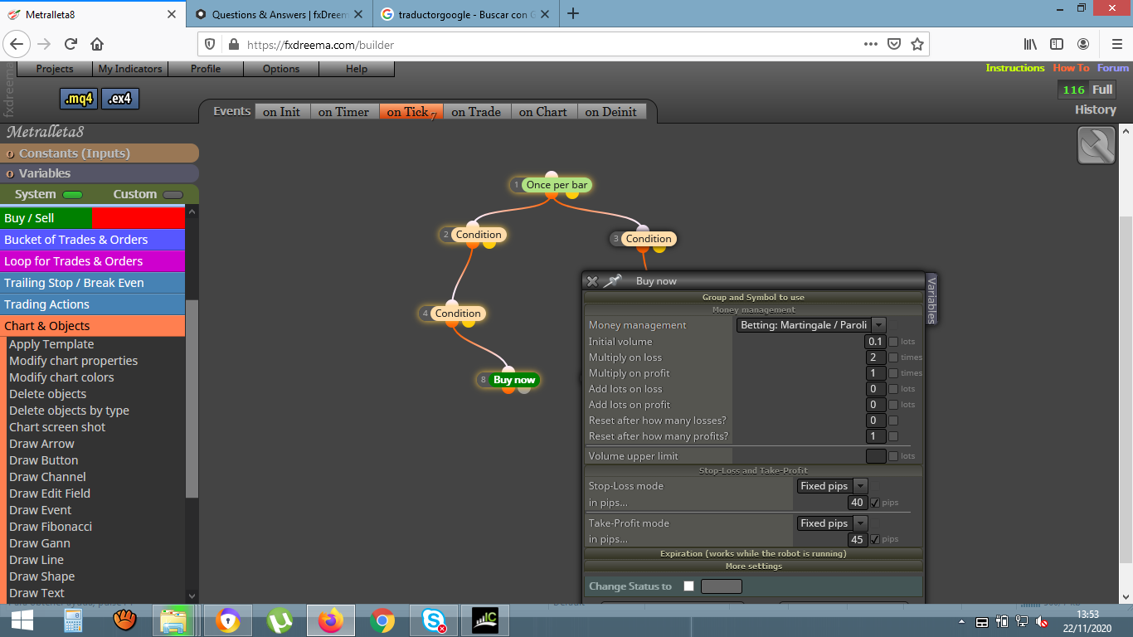
Task: Save page to Pocket
Action: [x=894, y=44]
